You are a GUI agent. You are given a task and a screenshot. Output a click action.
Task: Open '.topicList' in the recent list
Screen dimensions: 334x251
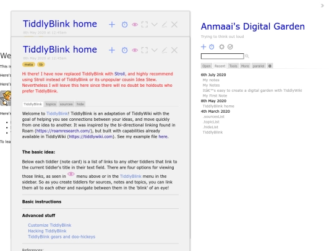[211, 122]
